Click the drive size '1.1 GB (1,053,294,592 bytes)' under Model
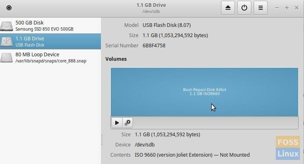The width and height of the screenshot is (304, 164). 175,35
